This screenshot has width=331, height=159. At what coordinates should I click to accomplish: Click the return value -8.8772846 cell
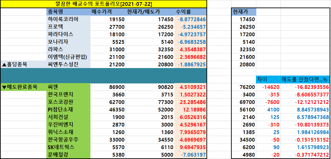pos(190,19)
